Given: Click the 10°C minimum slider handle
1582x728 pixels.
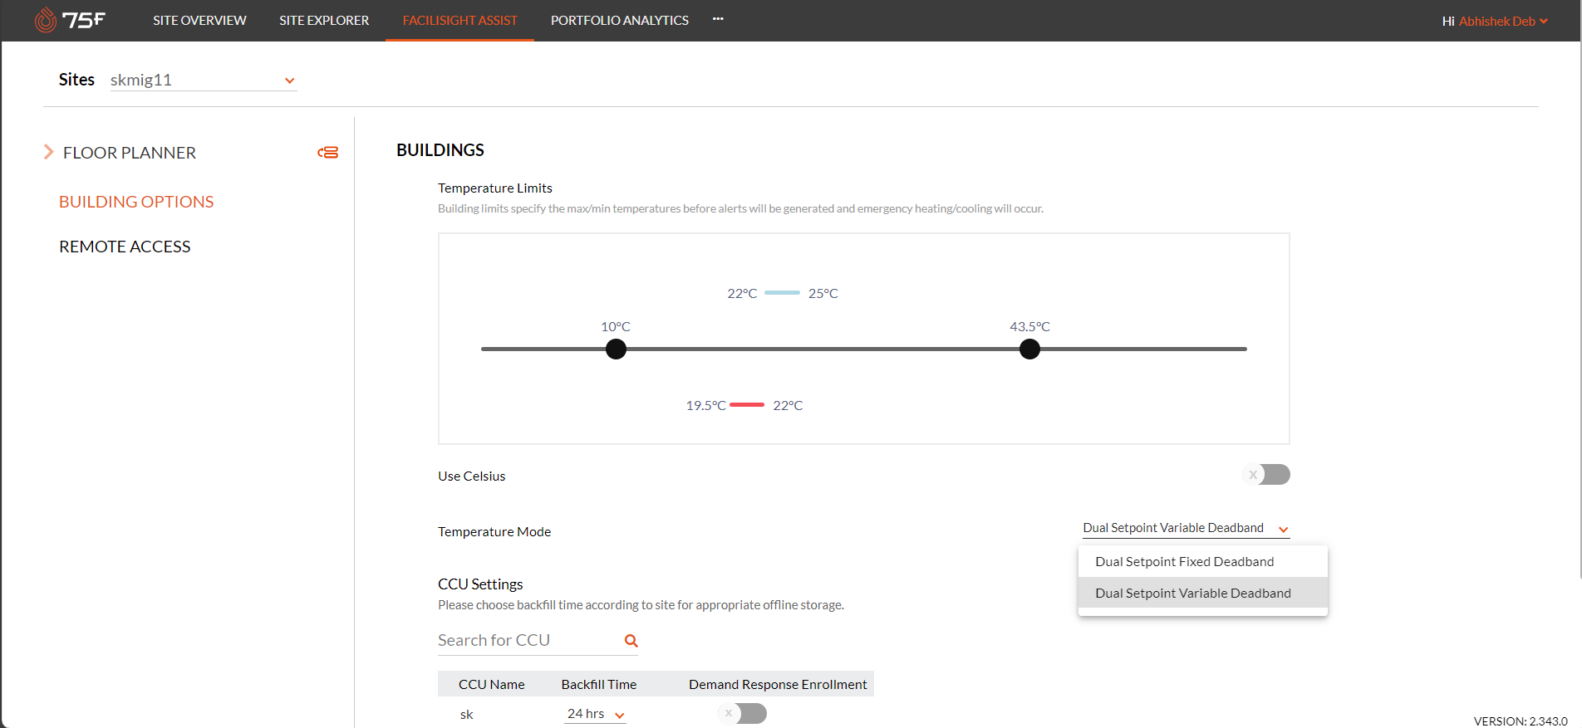Looking at the screenshot, I should point(616,349).
